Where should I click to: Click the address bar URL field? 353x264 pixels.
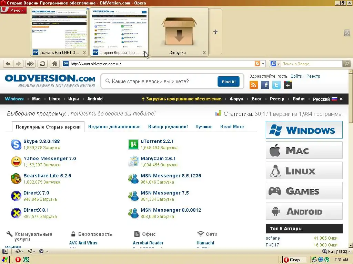coord(162,64)
